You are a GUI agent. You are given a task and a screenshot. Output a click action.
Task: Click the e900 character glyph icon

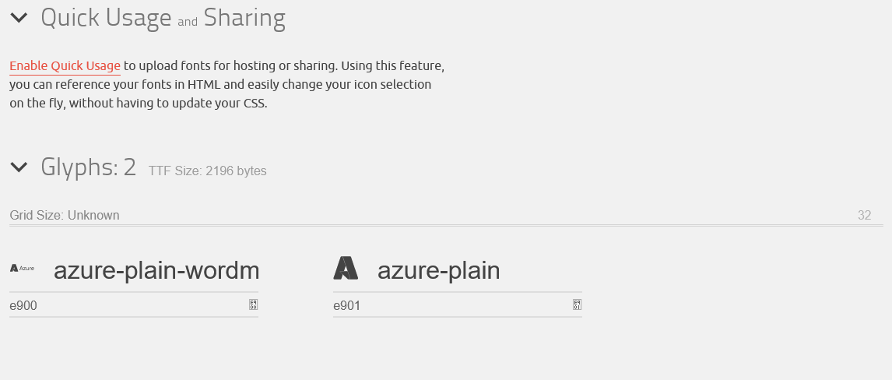click(253, 305)
